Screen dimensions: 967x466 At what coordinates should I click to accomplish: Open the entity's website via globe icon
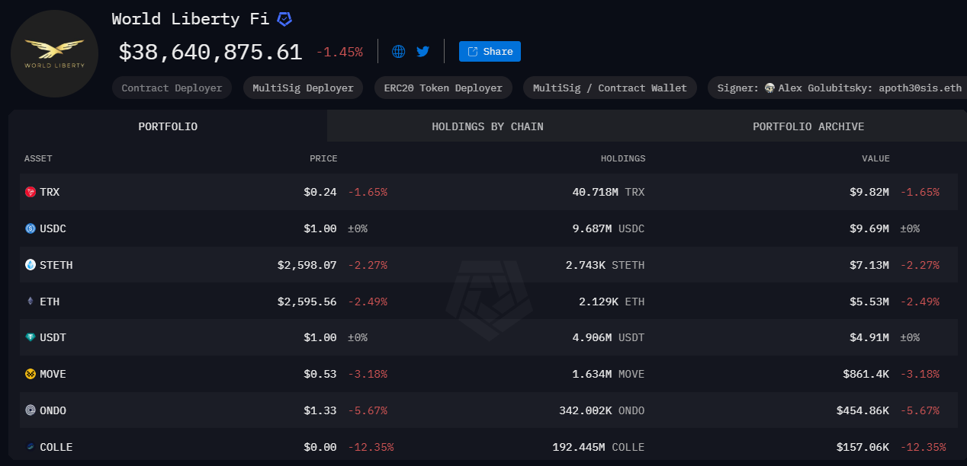(x=397, y=51)
